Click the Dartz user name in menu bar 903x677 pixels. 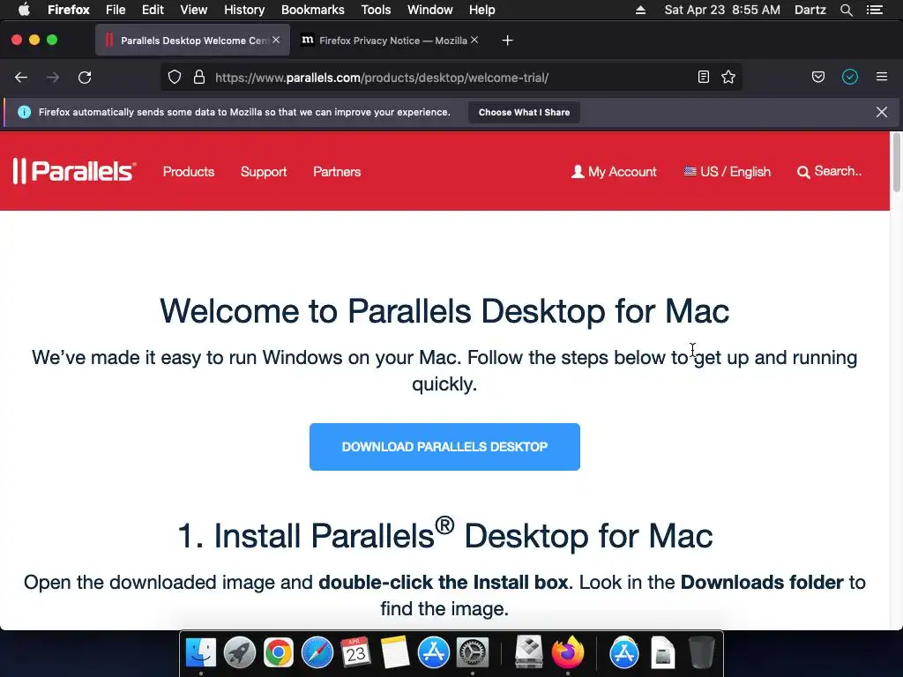[810, 10]
